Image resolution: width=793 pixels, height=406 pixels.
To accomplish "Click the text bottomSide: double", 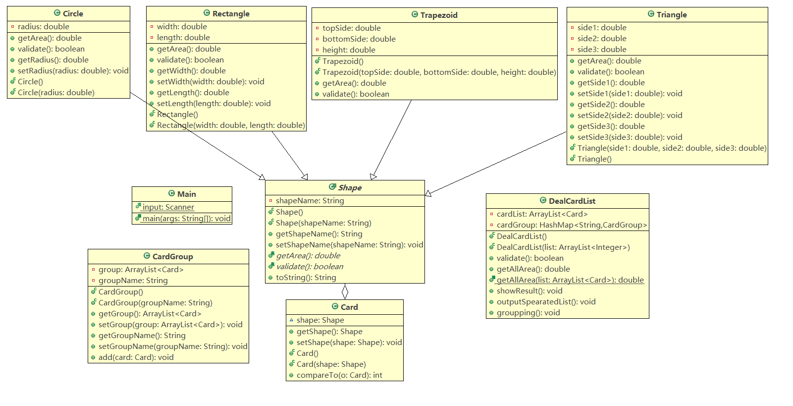I will tap(359, 39).
